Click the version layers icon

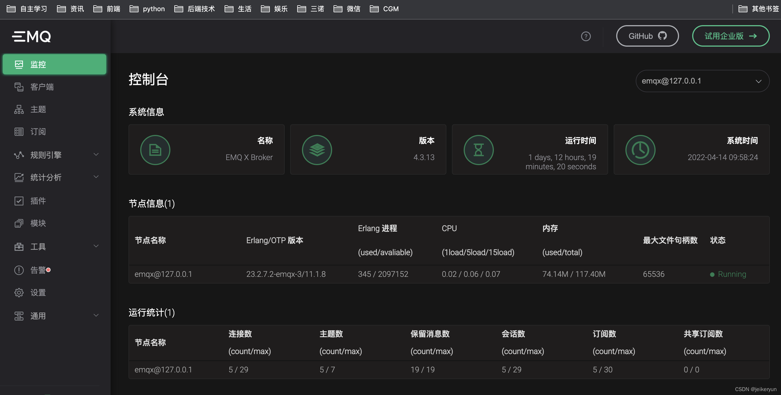pos(317,150)
